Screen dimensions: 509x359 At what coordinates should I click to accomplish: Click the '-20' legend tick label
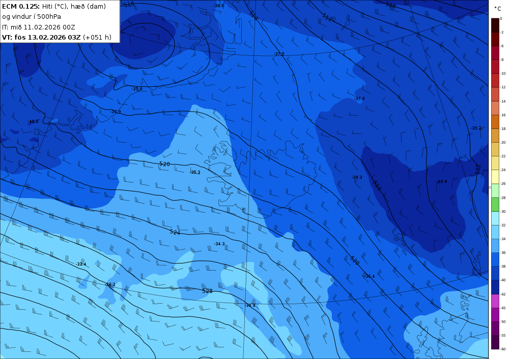pos(503,143)
